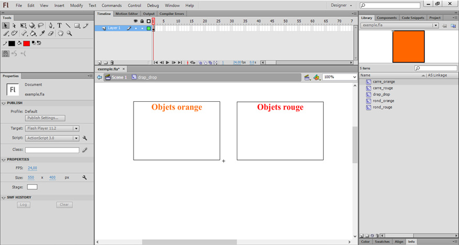Viewport: 459px width, 245px height.
Task: Toggle show/hide all layers eye icon
Action: click(136, 22)
